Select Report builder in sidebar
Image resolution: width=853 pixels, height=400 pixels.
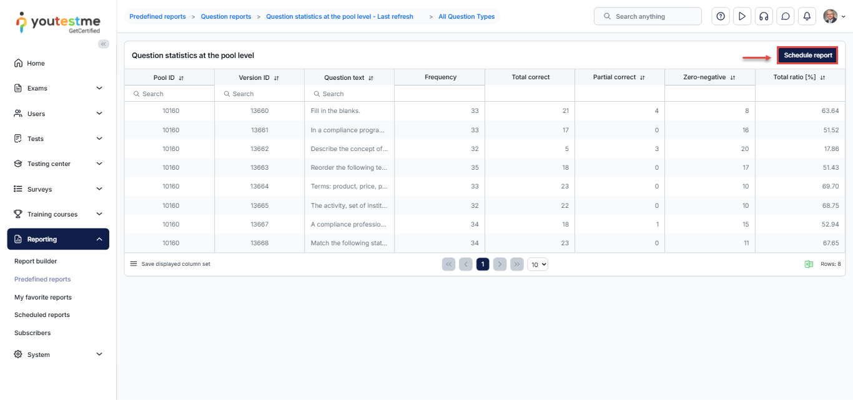click(36, 261)
